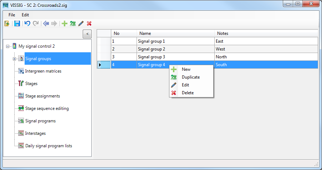
Task: Select Daily signal program lists item
Action: (48, 146)
